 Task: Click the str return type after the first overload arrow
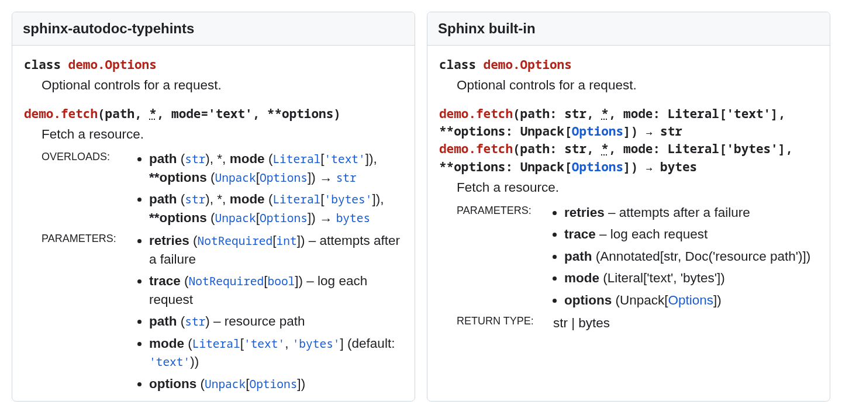tap(346, 178)
